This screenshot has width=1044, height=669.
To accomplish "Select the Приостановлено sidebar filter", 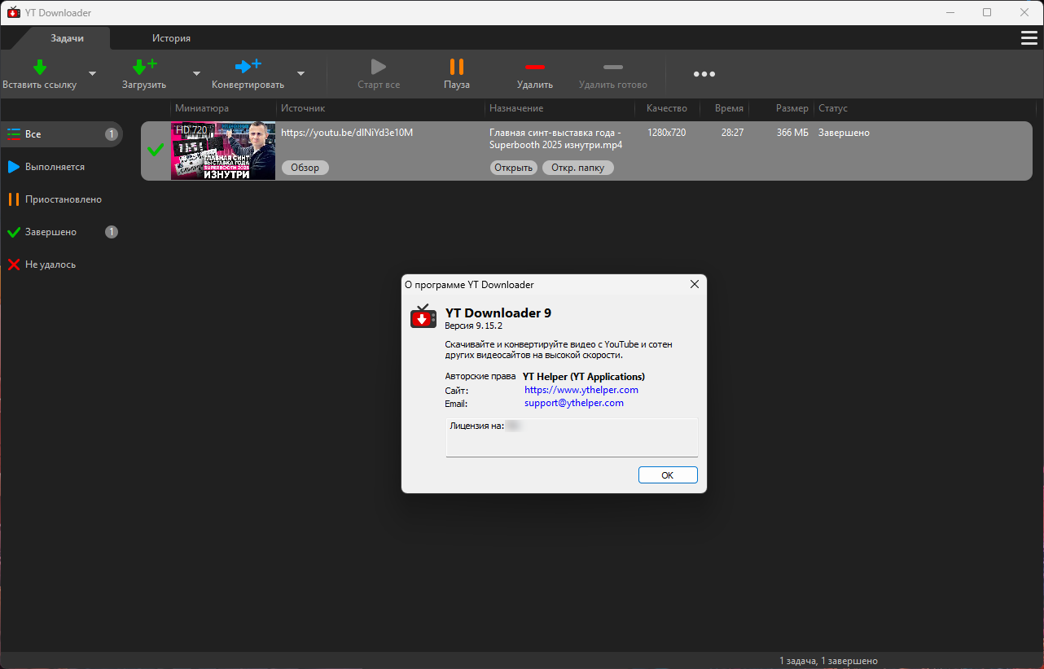I will (62, 199).
